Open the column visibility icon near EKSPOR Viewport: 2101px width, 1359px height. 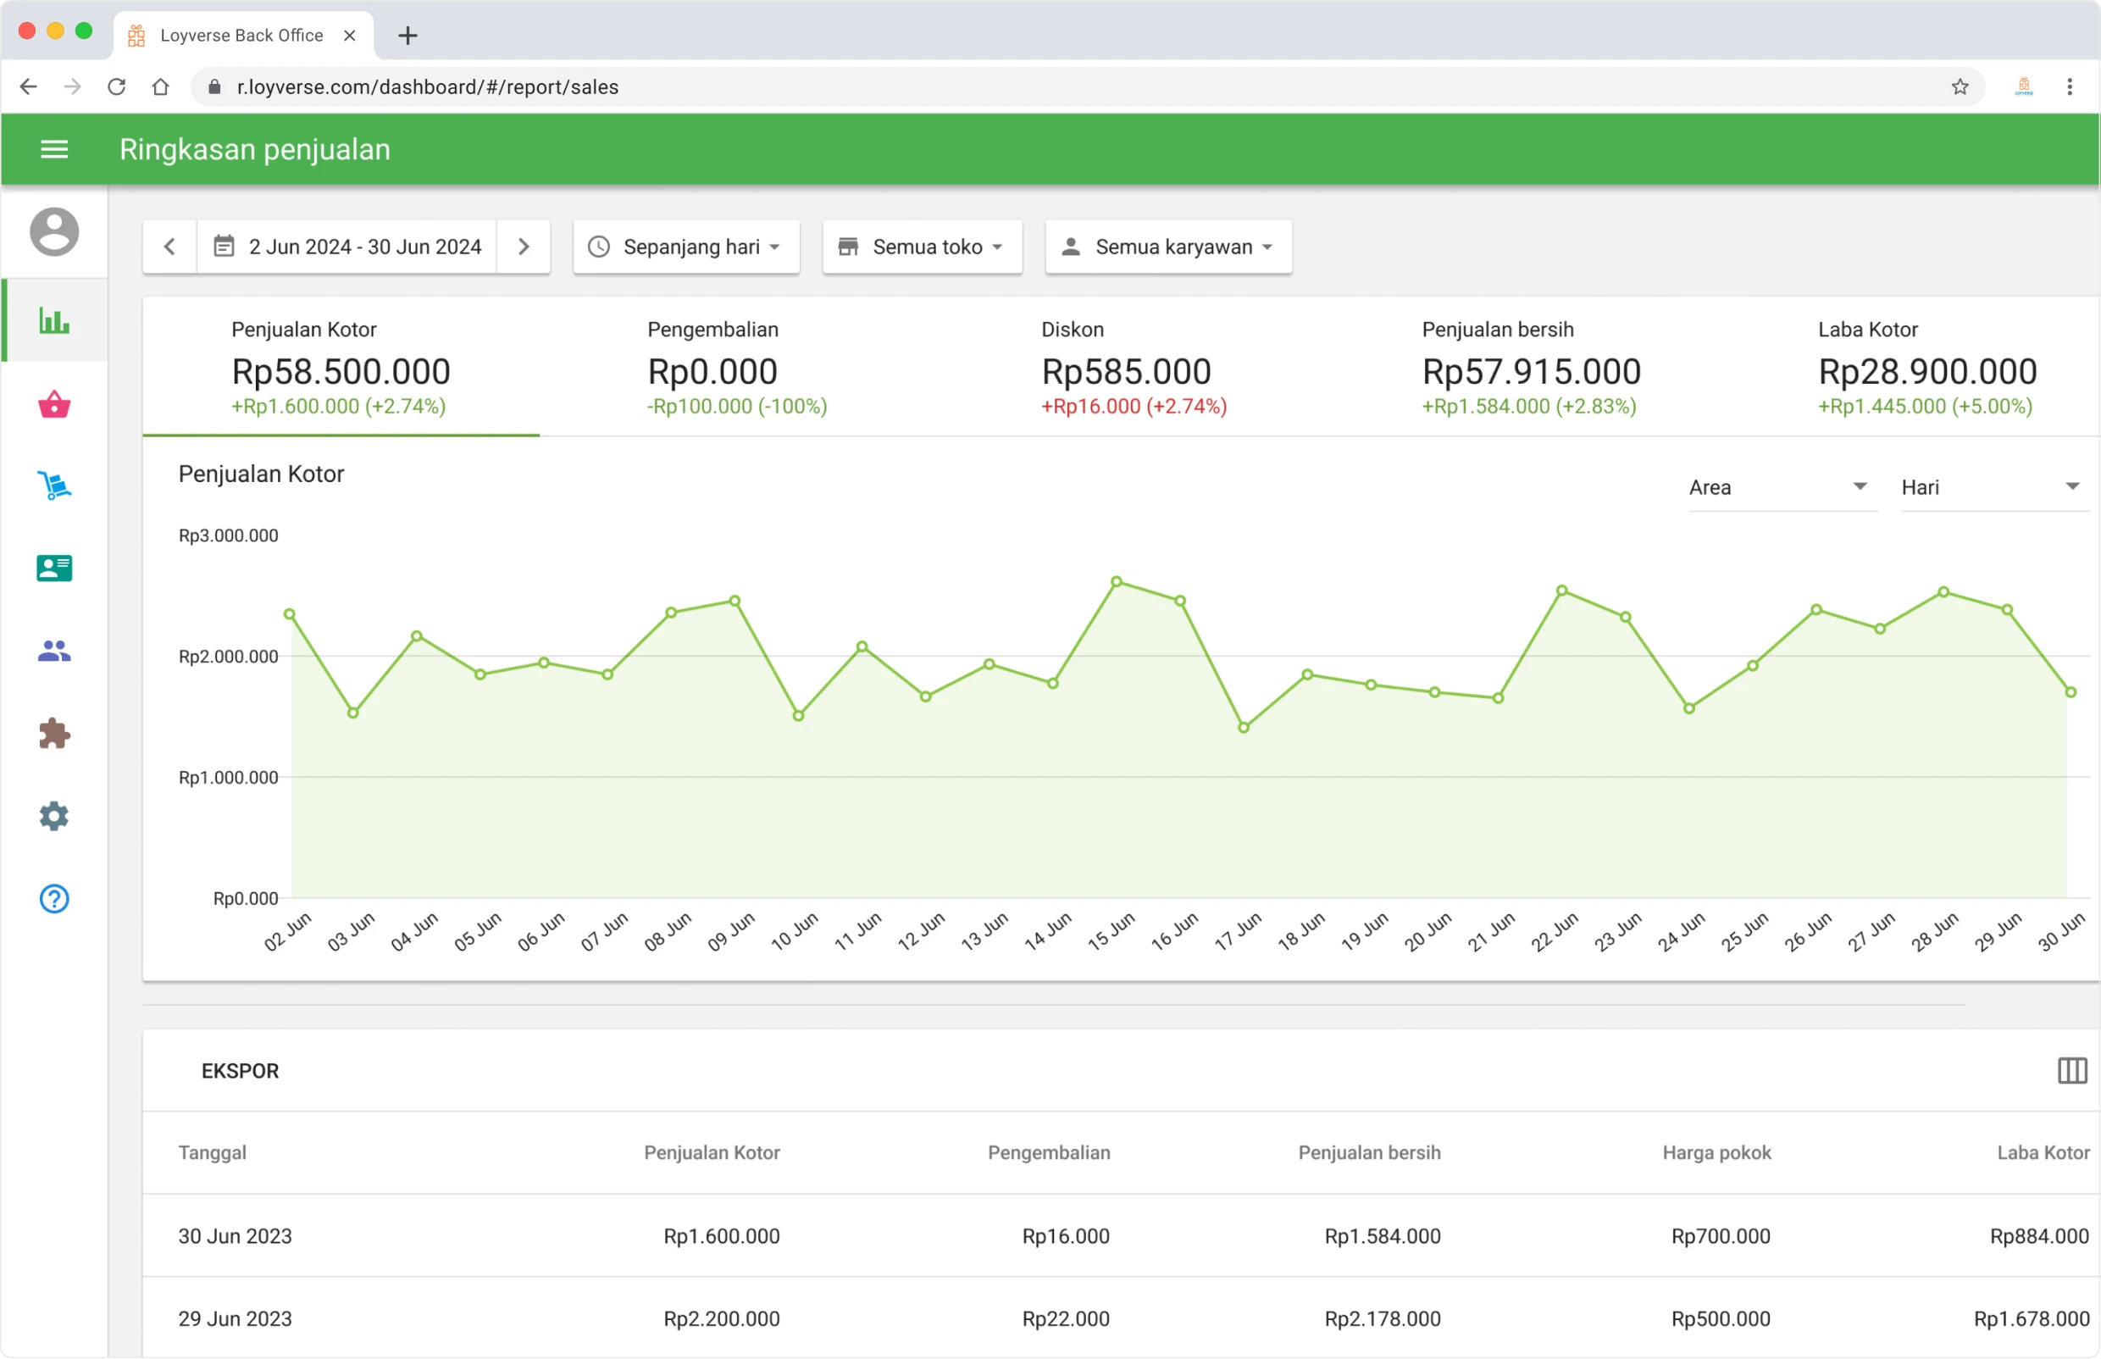(2072, 1070)
